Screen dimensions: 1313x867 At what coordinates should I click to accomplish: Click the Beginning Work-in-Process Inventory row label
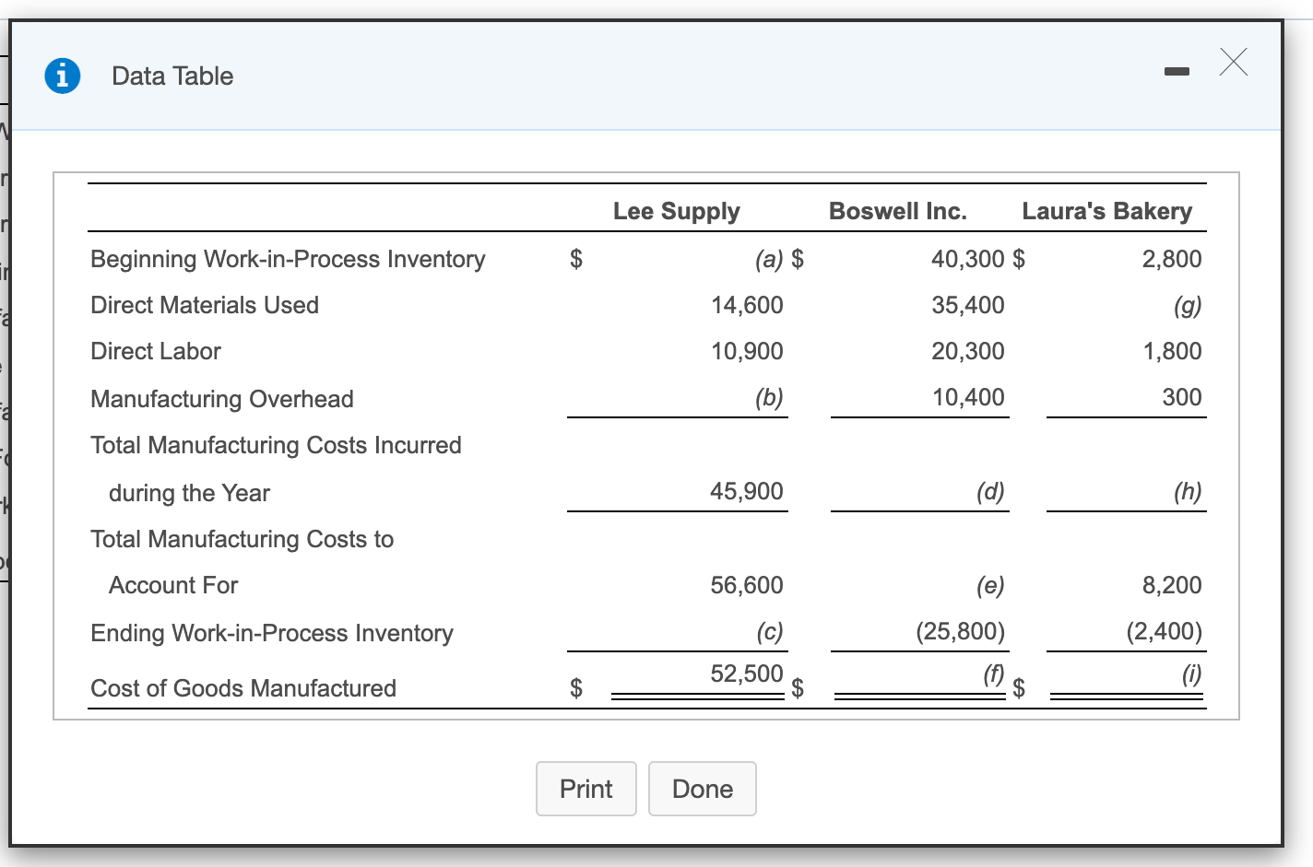(288, 259)
